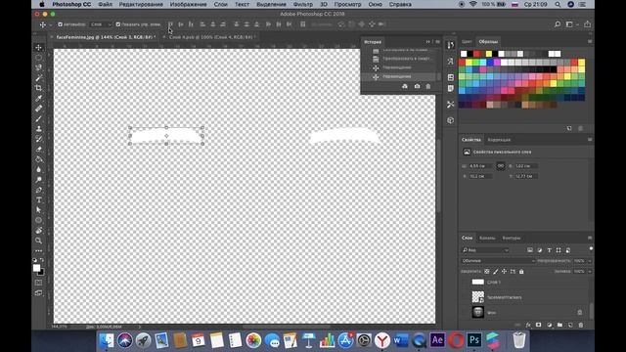
Task: Link width and height chain icon
Action: tap(501, 166)
